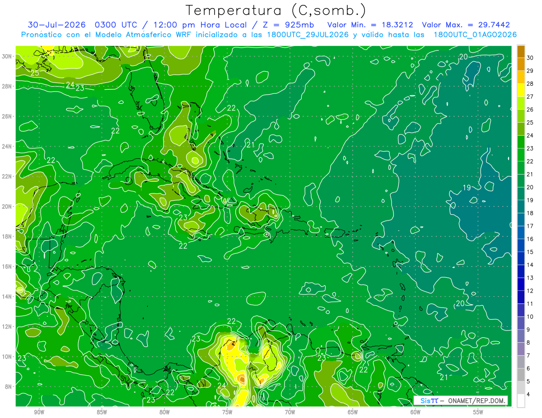Click the 16N latitude axis label
The width and height of the screenshot is (542, 418).
pos(6,266)
